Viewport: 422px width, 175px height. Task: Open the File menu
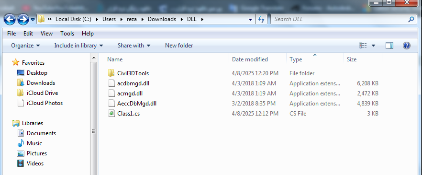click(x=11, y=34)
